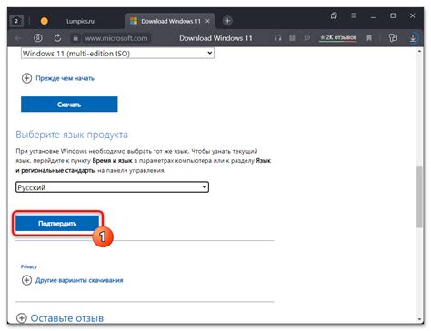Go back to previous page

point(18,38)
